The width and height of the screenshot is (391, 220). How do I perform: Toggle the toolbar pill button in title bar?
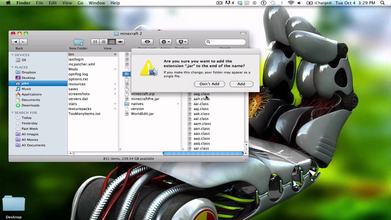[243, 34]
